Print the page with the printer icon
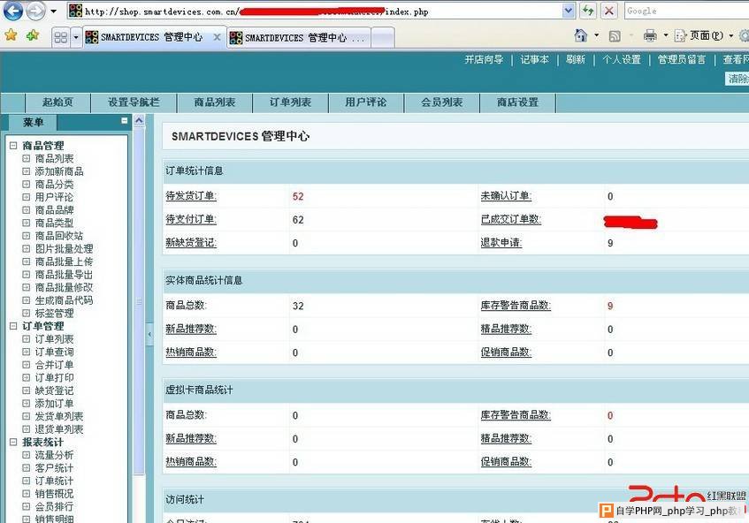749x523 pixels. [650, 35]
